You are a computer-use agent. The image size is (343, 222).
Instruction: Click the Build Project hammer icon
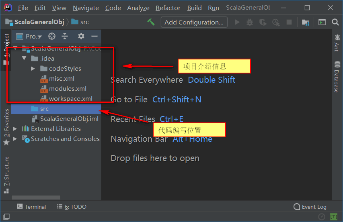point(151,22)
